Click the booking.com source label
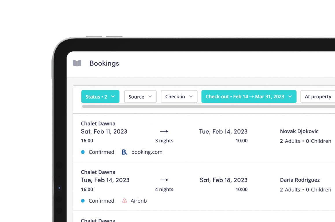335x222 pixels. coord(147,152)
